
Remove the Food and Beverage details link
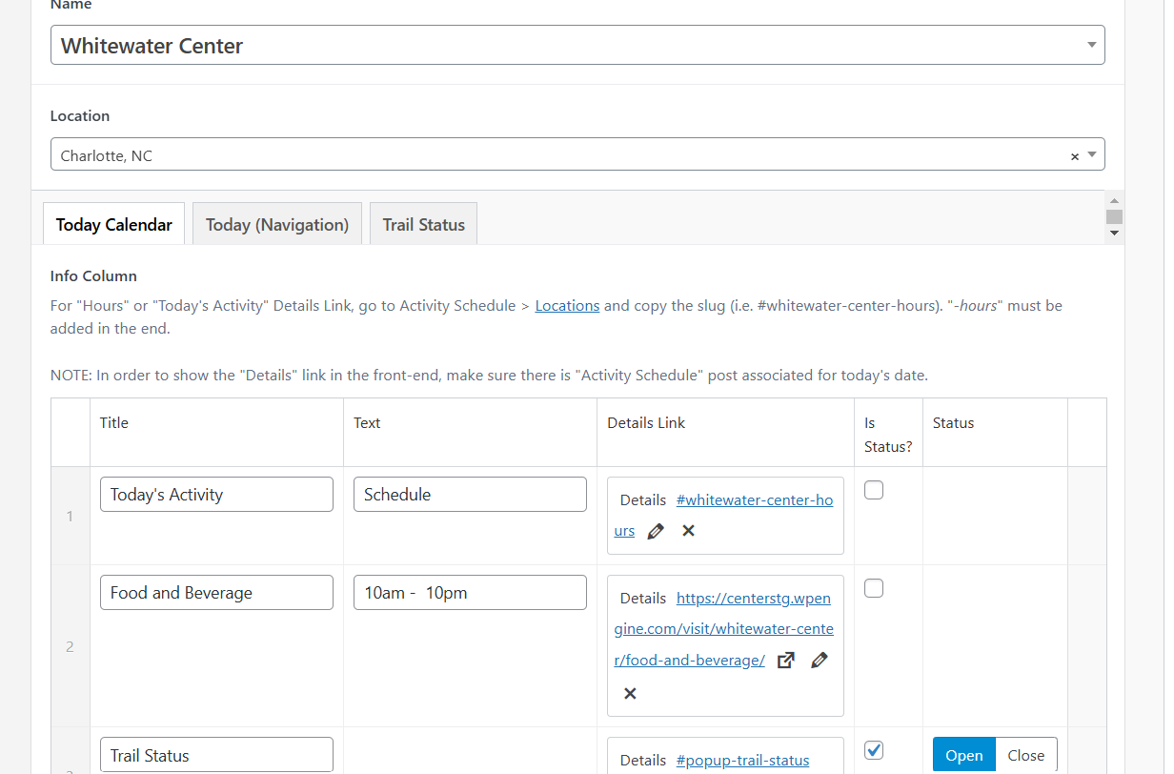point(630,693)
